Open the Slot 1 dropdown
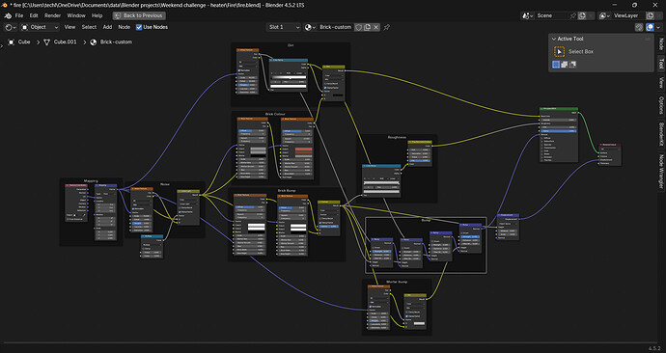 (x=284, y=27)
